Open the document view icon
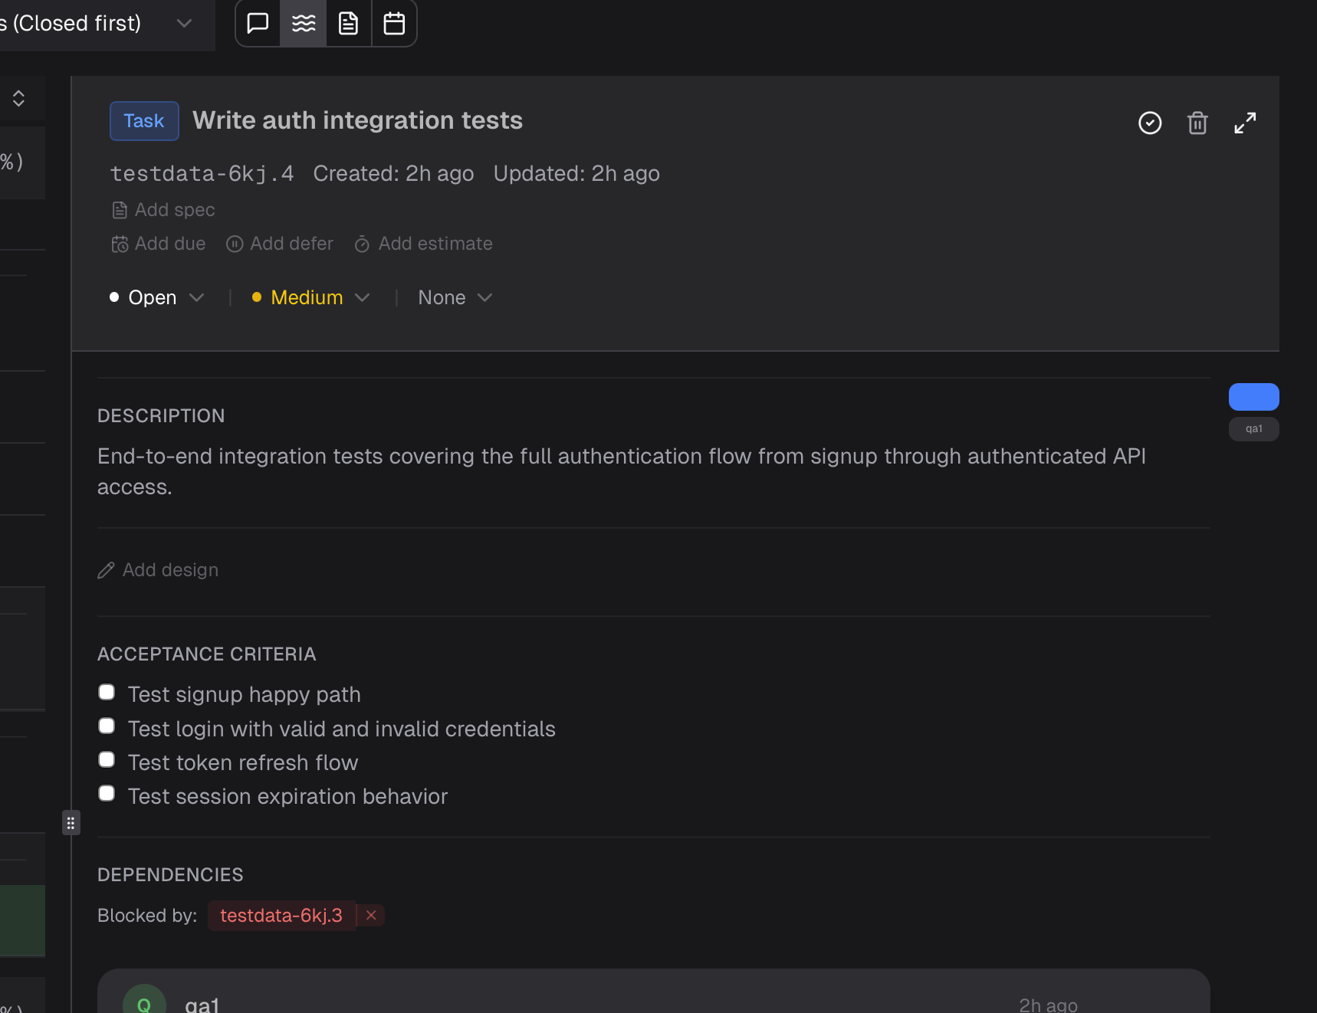Screen dimensions: 1317x1013 [x=349, y=23]
